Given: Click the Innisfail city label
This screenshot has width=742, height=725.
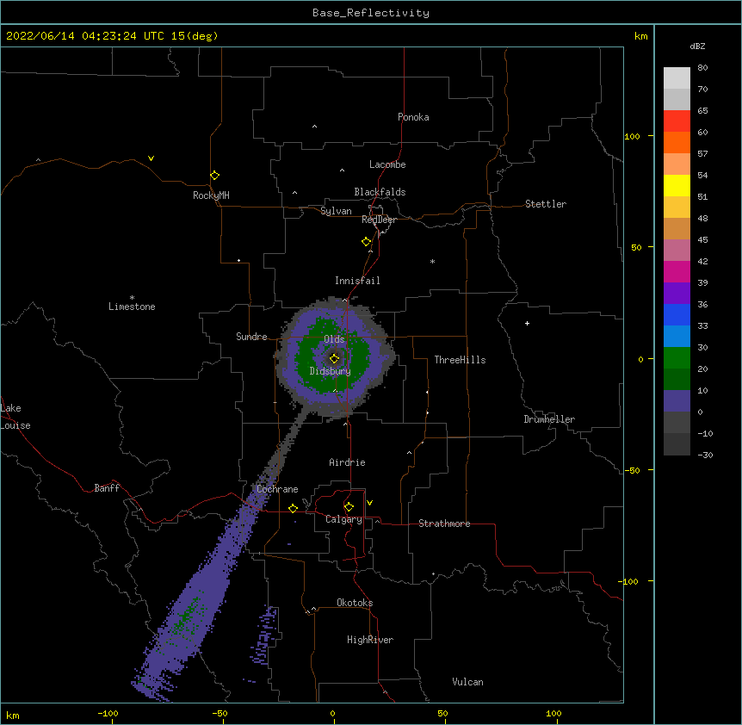Looking at the screenshot, I should coord(357,281).
